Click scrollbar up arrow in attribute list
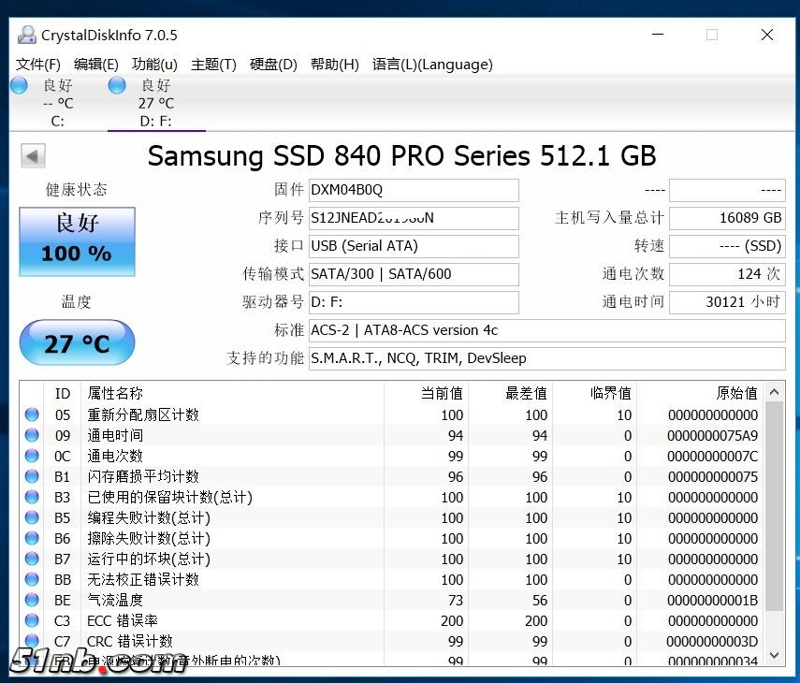 [x=774, y=393]
